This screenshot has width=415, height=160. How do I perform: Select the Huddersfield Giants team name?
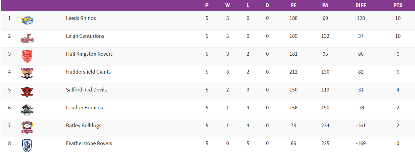point(88,72)
